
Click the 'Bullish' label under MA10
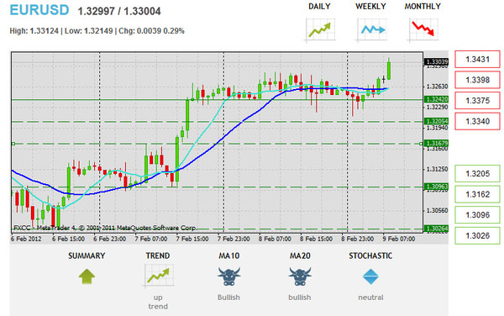[228, 298]
